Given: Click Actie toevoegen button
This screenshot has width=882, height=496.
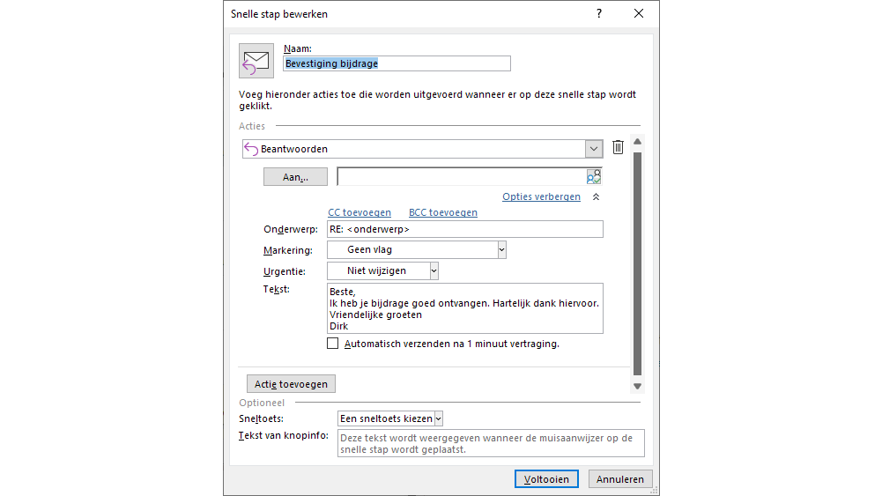Looking at the screenshot, I should tap(291, 384).
